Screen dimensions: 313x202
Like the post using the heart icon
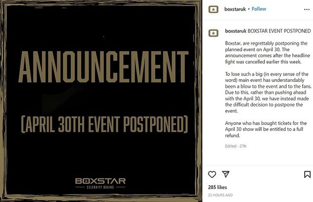point(211,174)
